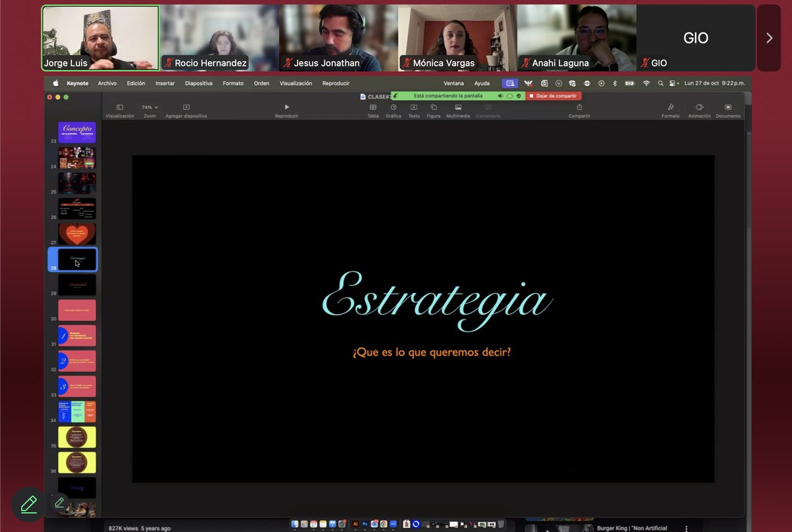Open the Ayuda menu
This screenshot has height=532, width=792.
[482, 83]
